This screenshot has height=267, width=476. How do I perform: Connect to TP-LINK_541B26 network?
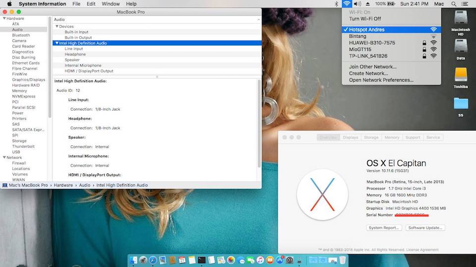pyautogui.click(x=391, y=56)
